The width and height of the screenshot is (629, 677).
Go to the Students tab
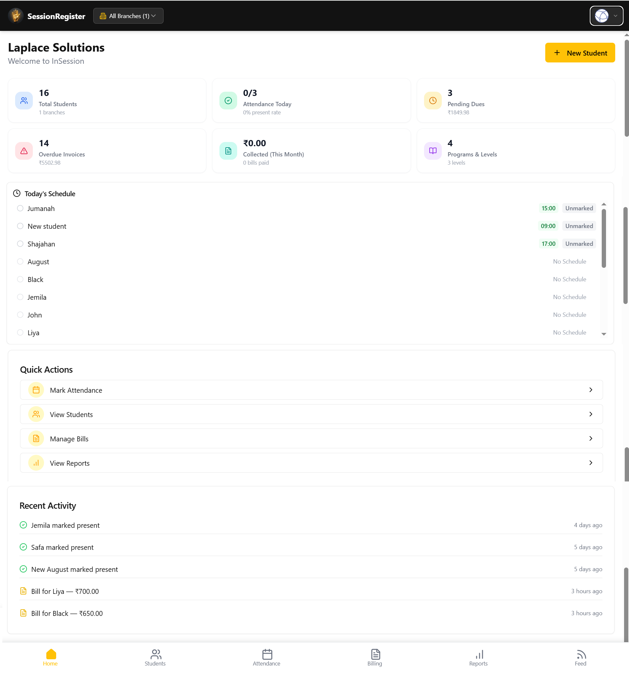point(155,658)
